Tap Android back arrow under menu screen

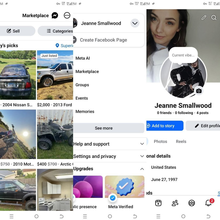pos(135,216)
